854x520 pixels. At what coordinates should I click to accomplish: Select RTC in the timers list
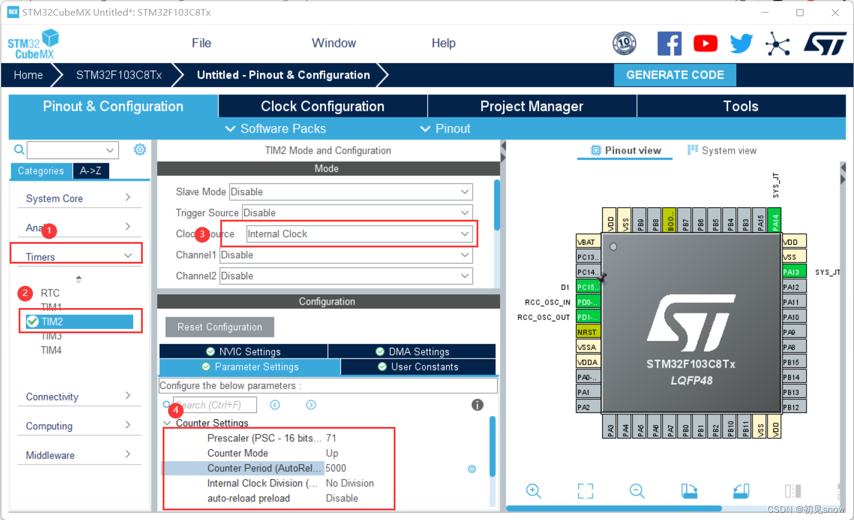coord(50,293)
